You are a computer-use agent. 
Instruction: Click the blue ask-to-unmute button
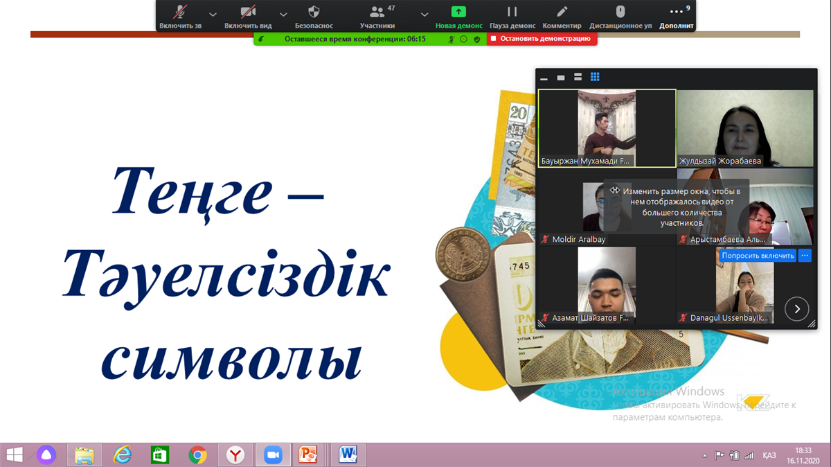tap(757, 256)
